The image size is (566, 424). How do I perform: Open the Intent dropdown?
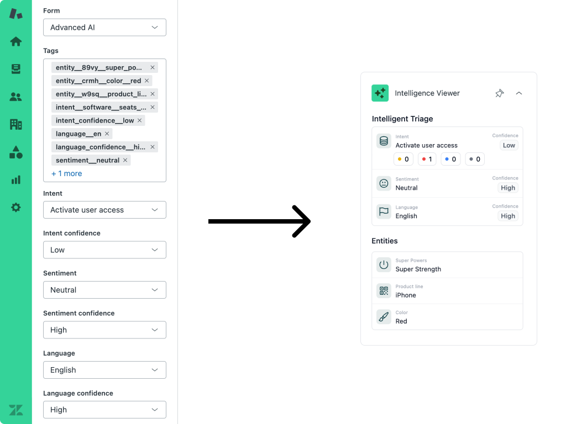pos(104,210)
